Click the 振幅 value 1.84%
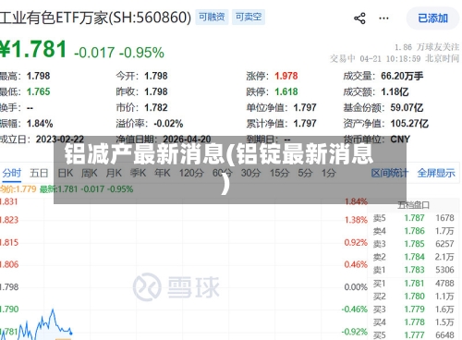Image resolution: width=462 pixels, height=340 pixels. (x=40, y=124)
